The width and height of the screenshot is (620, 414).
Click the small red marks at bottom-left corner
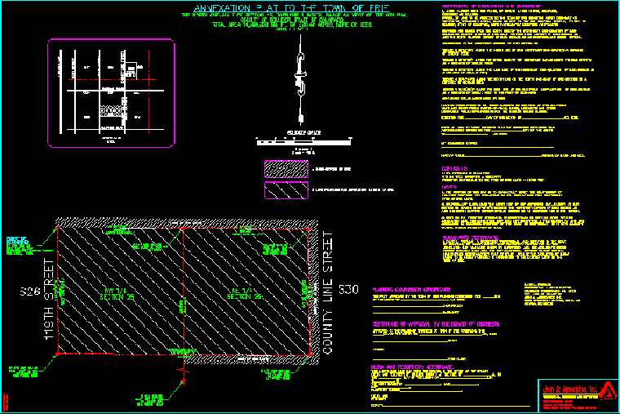point(5,402)
